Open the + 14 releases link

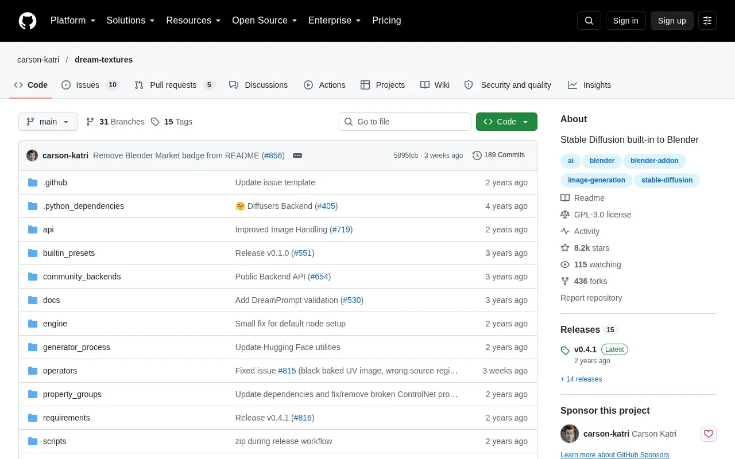pos(581,379)
